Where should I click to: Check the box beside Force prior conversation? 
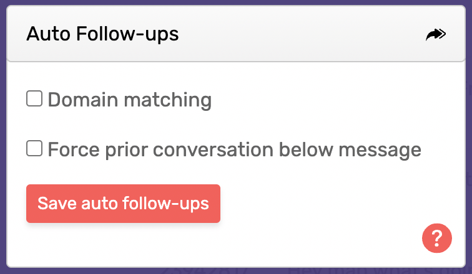pyautogui.click(x=34, y=148)
